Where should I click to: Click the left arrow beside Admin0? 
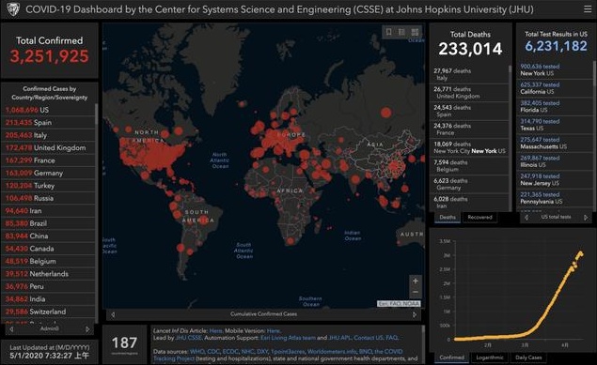pos(11,329)
